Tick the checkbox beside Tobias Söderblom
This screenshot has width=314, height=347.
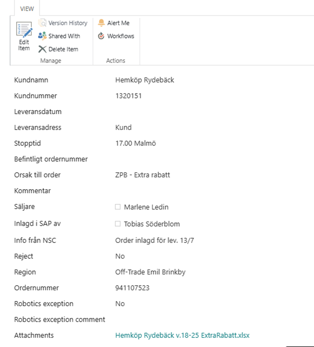pos(118,224)
